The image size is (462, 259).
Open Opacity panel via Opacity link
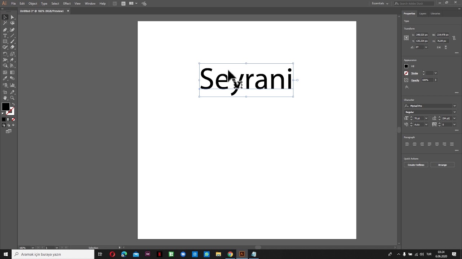415,80
